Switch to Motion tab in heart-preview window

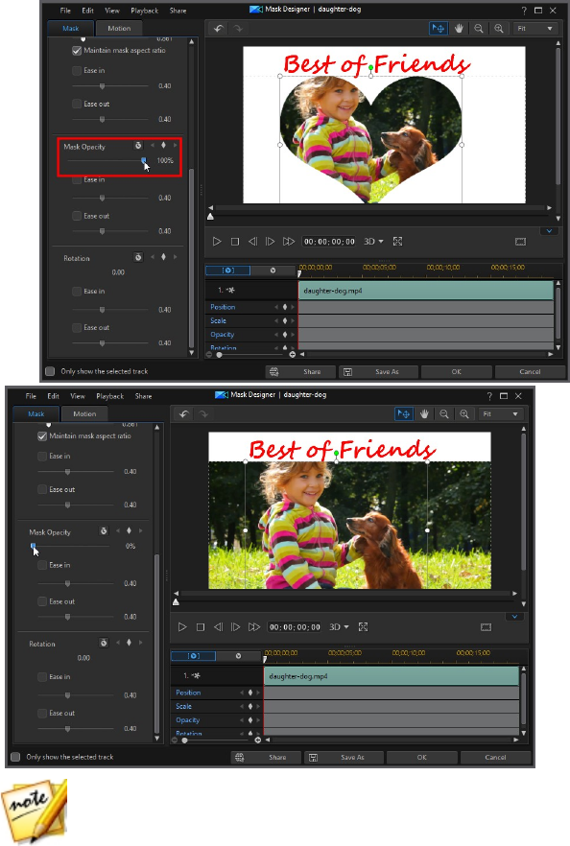(119, 29)
